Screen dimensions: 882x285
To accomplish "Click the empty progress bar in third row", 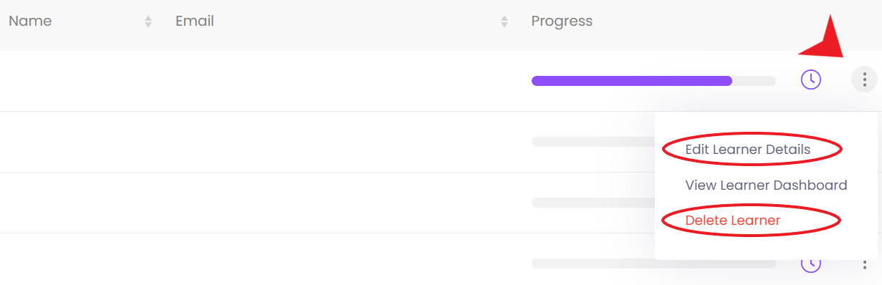I will click(593, 203).
